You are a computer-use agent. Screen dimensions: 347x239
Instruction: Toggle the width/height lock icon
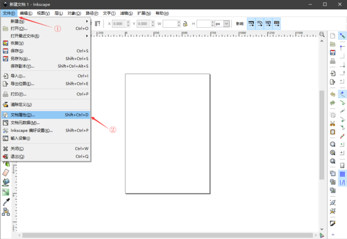pyautogui.click(x=185, y=24)
